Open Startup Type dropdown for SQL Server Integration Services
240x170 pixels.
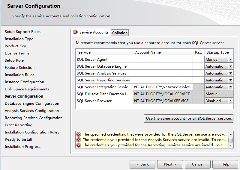[230, 87]
